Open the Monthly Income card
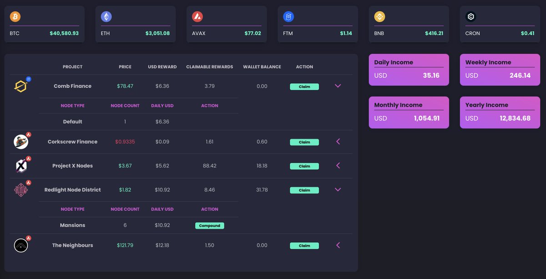 [x=409, y=112]
